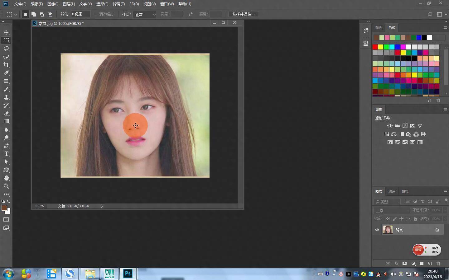Hide the 背景 layer visibility
The width and height of the screenshot is (449, 280).
377,230
